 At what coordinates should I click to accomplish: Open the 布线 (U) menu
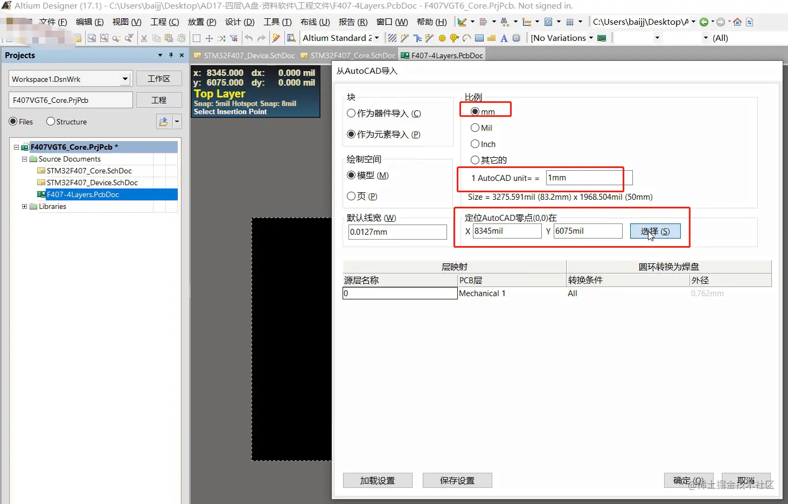(315, 22)
